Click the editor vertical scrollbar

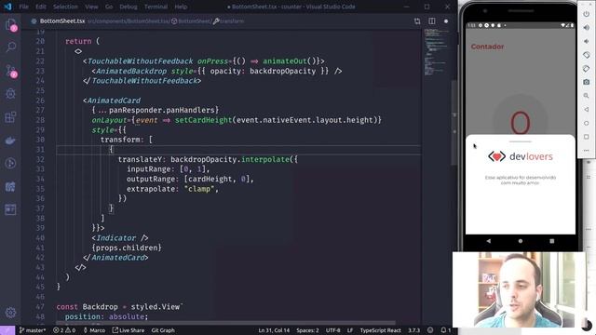coord(454,122)
